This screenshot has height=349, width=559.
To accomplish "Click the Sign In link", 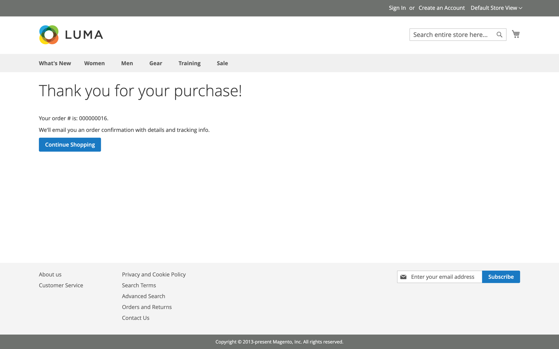I will [397, 8].
